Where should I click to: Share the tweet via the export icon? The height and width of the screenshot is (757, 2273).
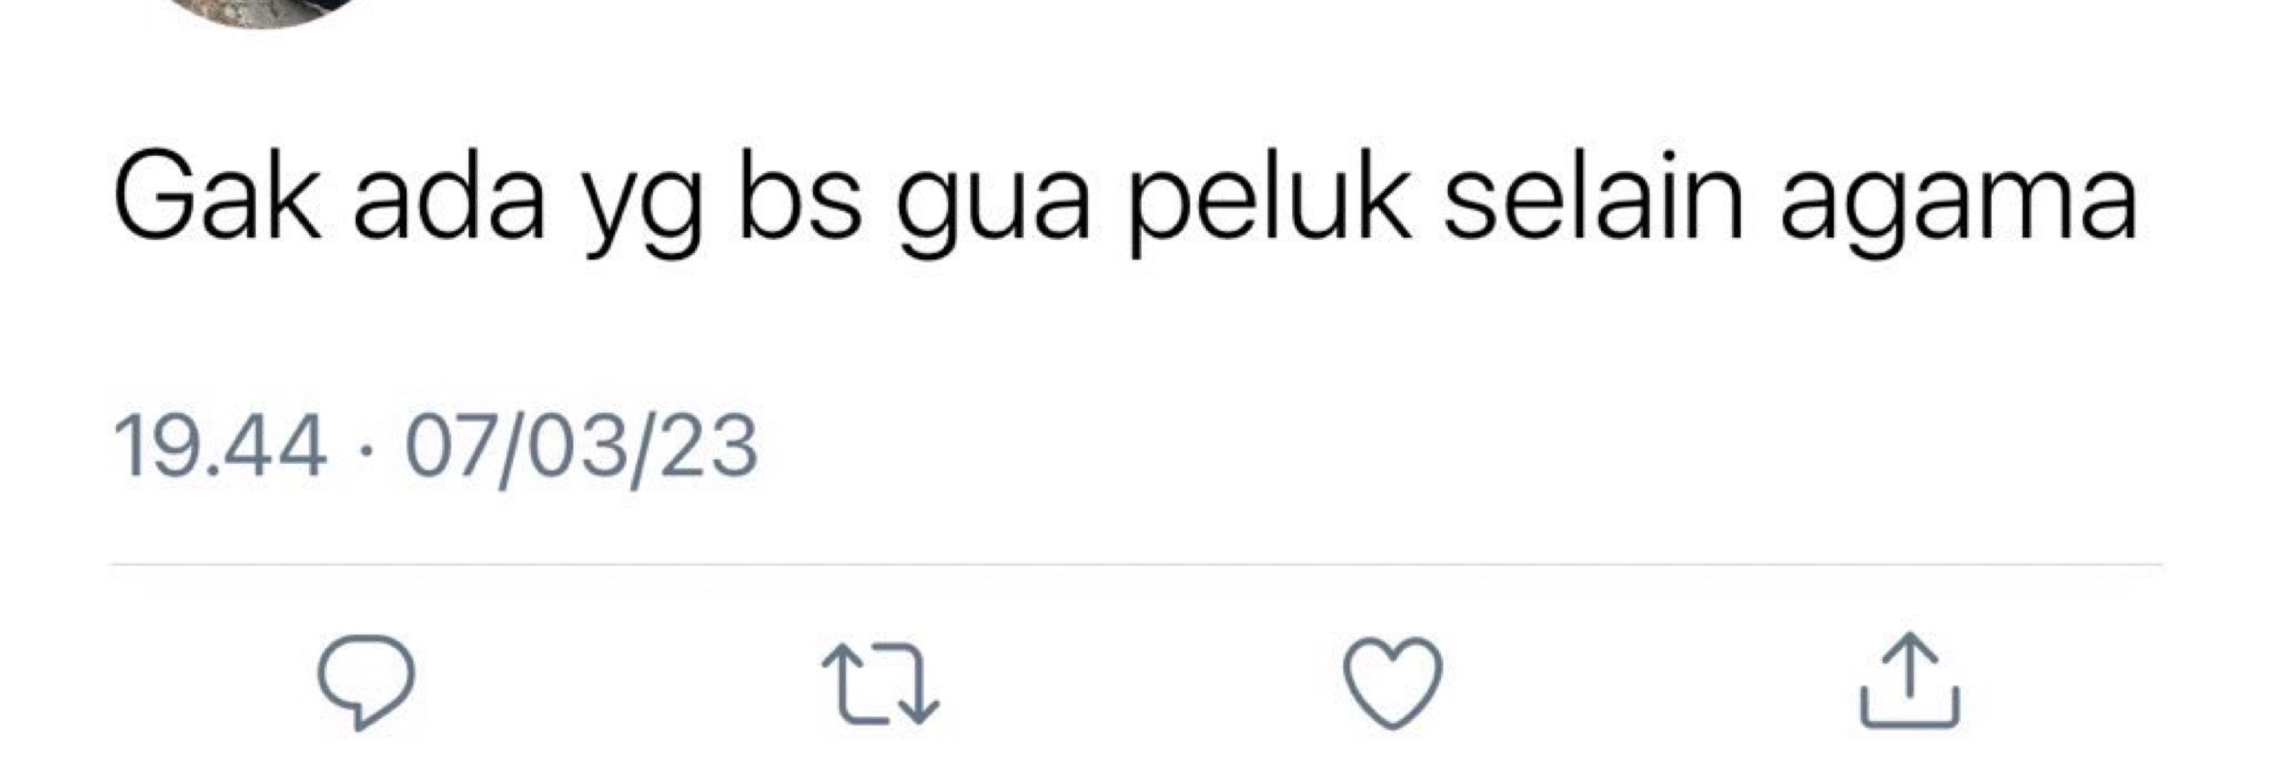[x=1910, y=681]
